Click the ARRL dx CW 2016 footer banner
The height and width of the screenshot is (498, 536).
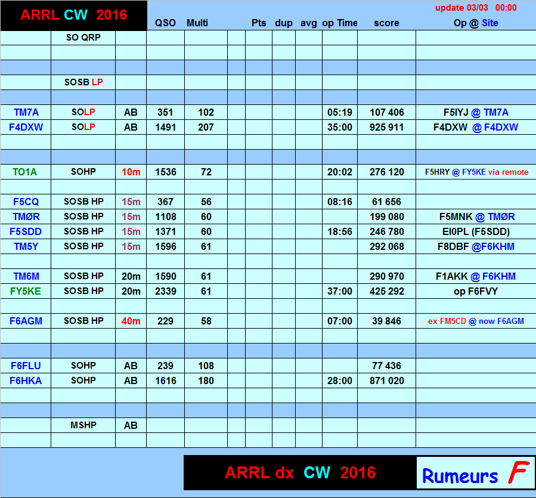[x=300, y=473]
